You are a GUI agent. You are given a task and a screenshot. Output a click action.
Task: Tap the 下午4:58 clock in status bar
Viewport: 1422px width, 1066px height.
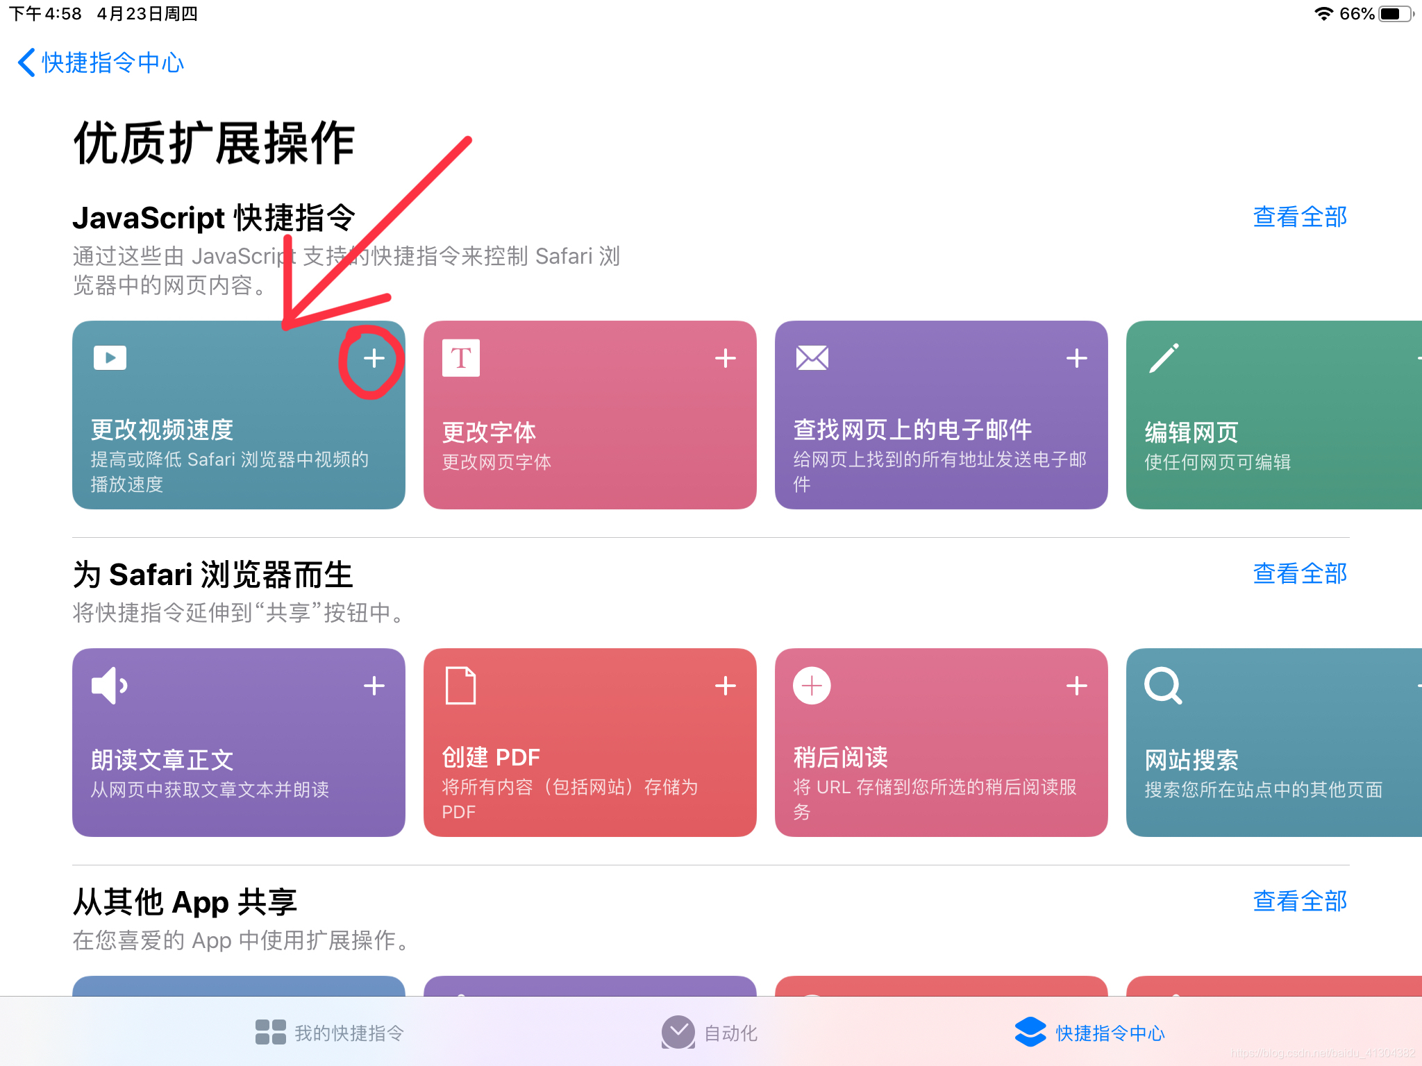pos(45,14)
